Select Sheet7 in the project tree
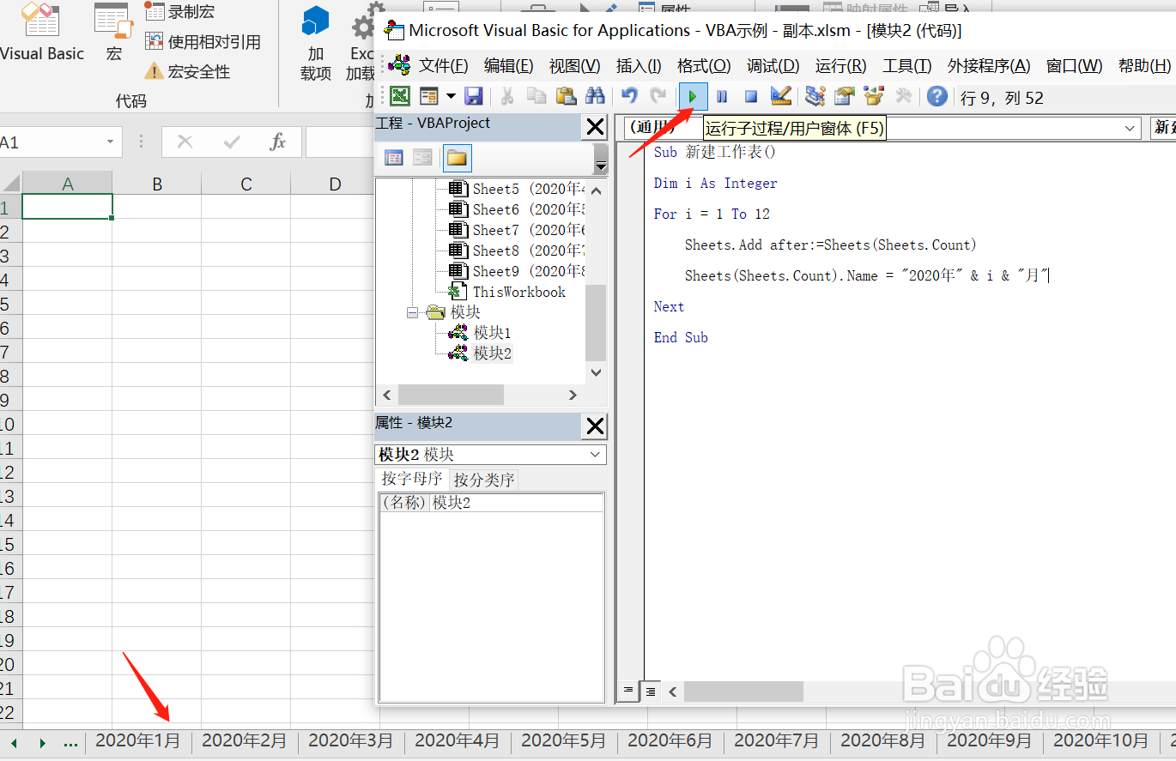The height and width of the screenshot is (761, 1176). [x=517, y=230]
